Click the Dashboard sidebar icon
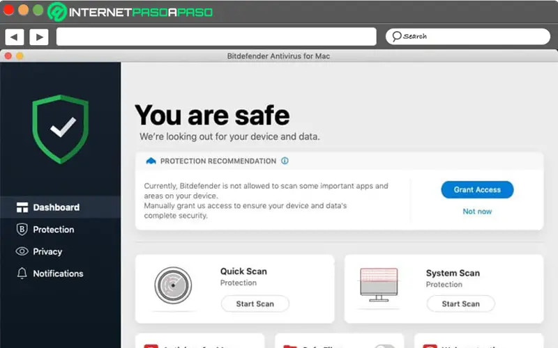This screenshot has height=348, width=558. (x=22, y=207)
